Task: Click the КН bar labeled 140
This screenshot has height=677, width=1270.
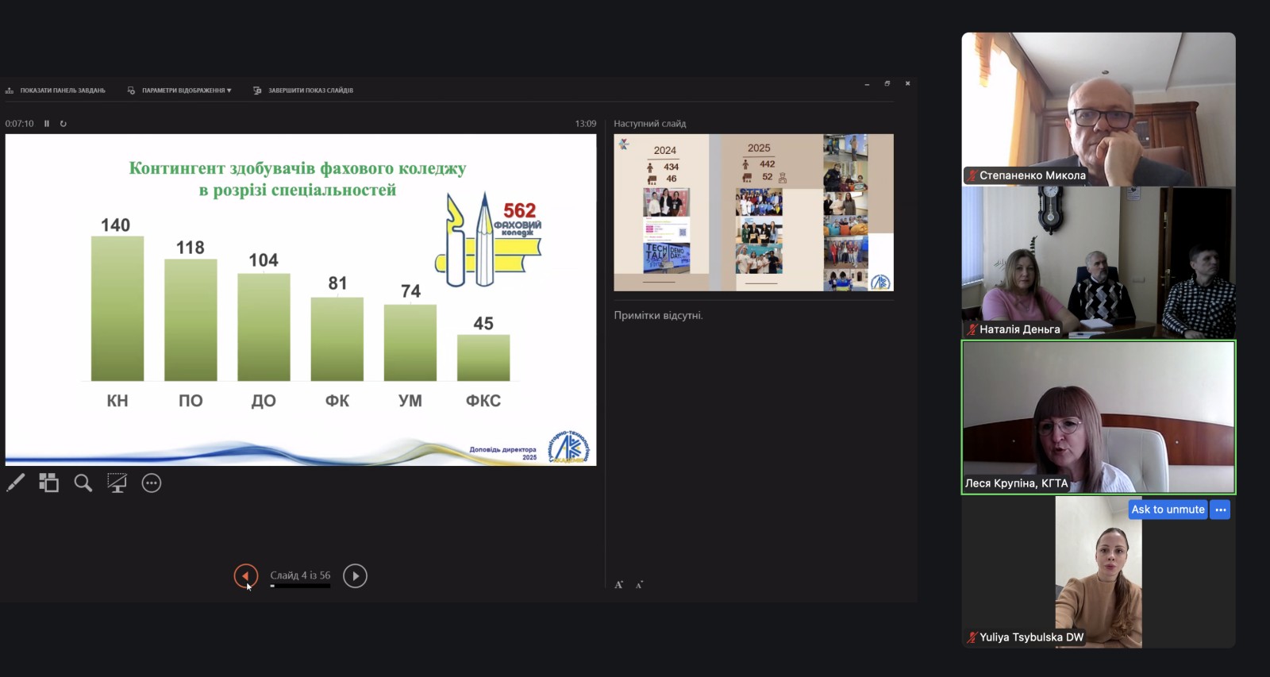Action: [117, 309]
